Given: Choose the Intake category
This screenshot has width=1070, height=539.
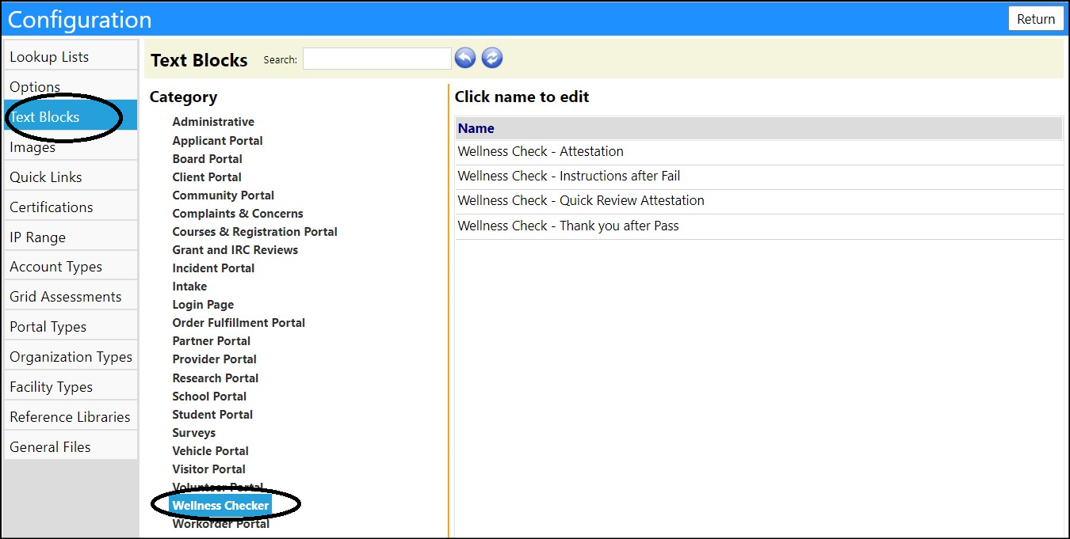Looking at the screenshot, I should tap(189, 286).
